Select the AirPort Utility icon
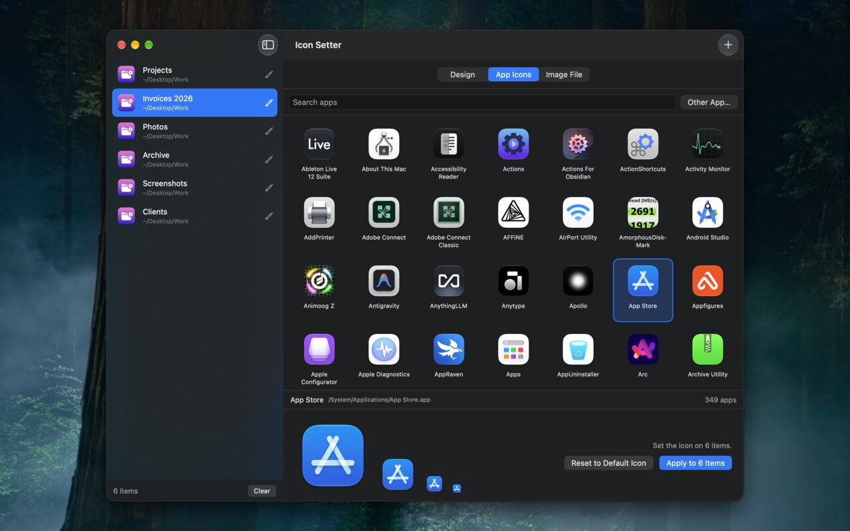850x531 pixels. [x=578, y=212]
